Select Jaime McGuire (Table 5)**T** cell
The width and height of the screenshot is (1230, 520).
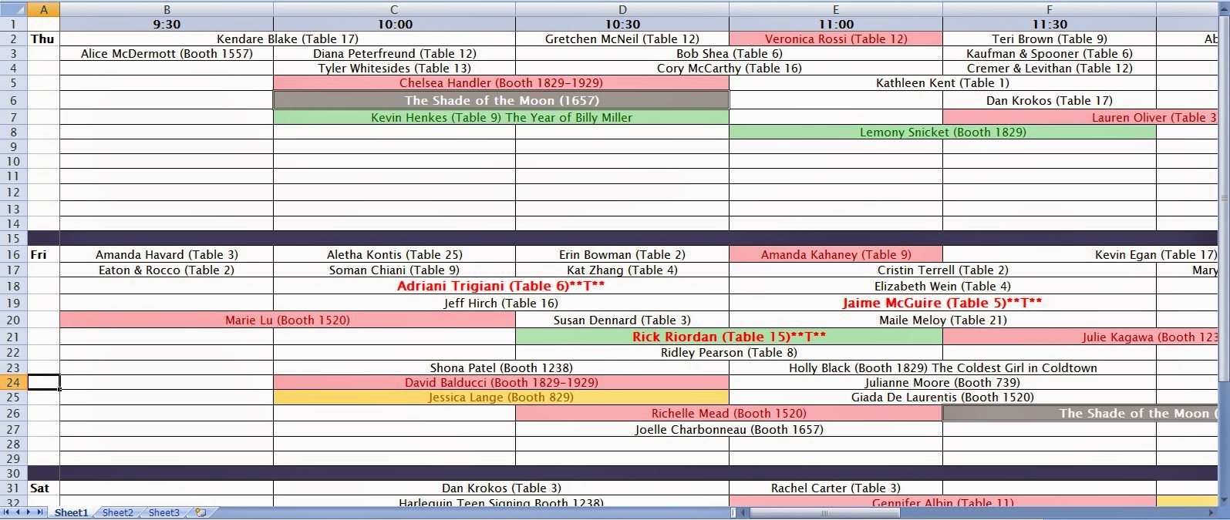tap(942, 303)
